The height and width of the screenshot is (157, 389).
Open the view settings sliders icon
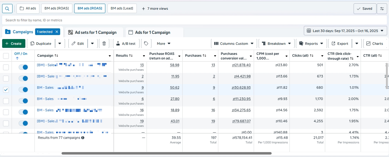click(x=382, y=9)
